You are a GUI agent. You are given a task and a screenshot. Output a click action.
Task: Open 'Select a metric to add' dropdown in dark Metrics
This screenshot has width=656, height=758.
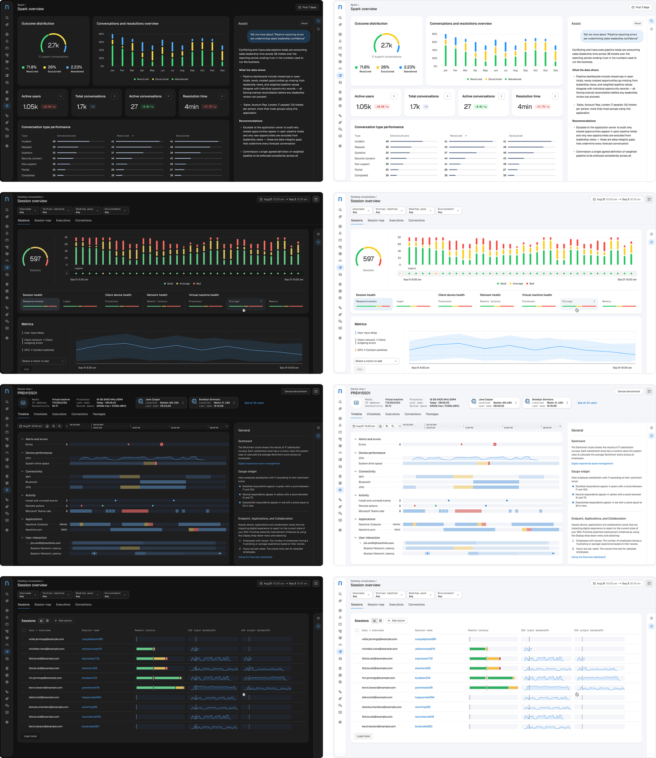click(43, 361)
